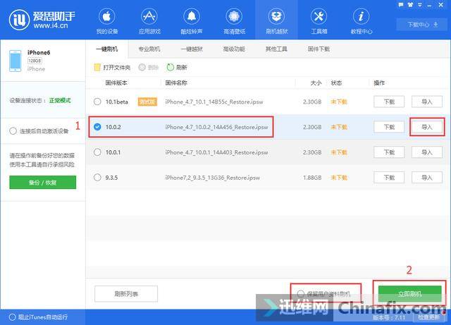Open firmware folder via 打开文件夹
451x325 pixels.
(x=113, y=68)
